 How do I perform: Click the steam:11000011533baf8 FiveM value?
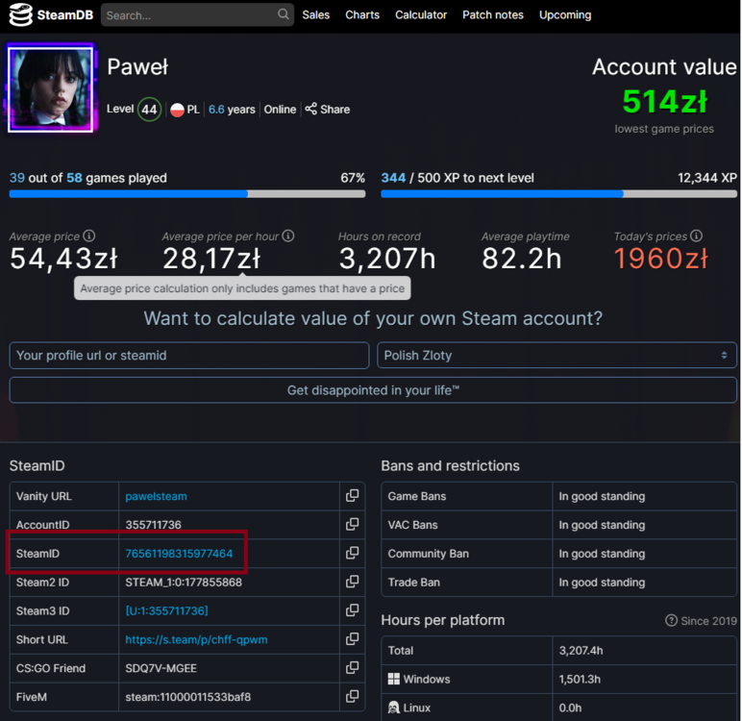coord(187,697)
